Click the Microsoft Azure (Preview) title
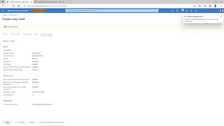 18,11
